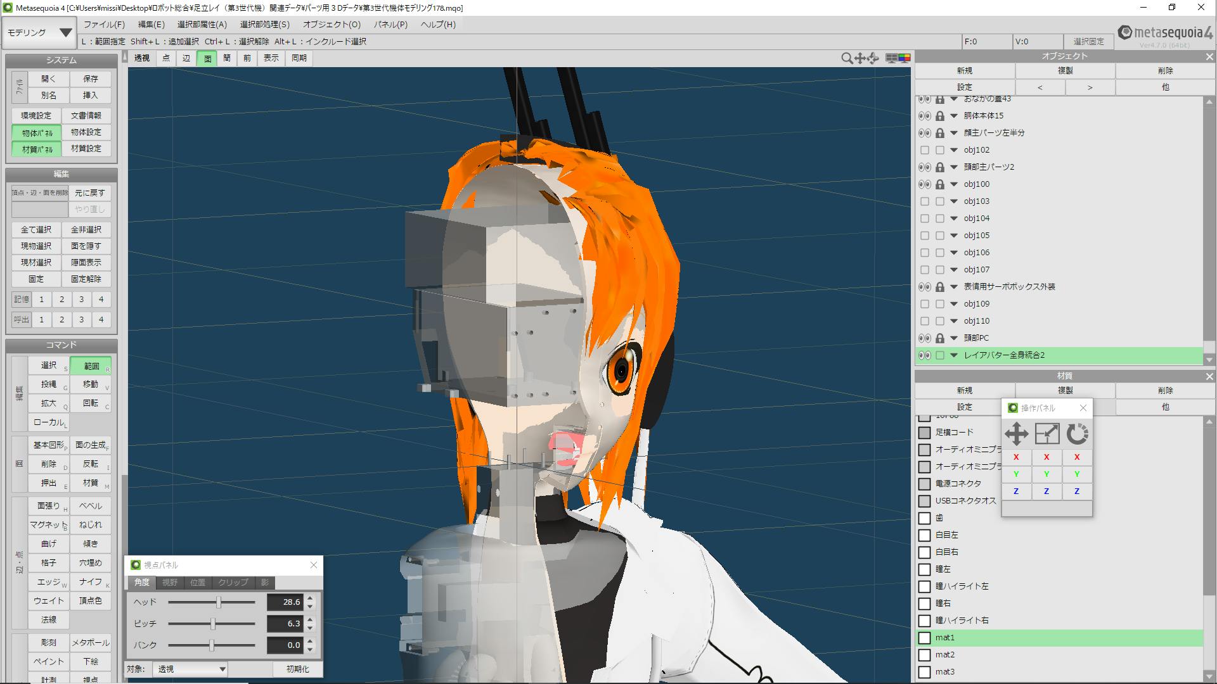Click the ピッチ value input field
The width and height of the screenshot is (1217, 684).
[285, 624]
